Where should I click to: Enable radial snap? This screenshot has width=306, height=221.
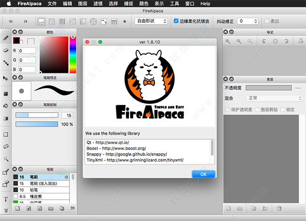tap(83, 21)
